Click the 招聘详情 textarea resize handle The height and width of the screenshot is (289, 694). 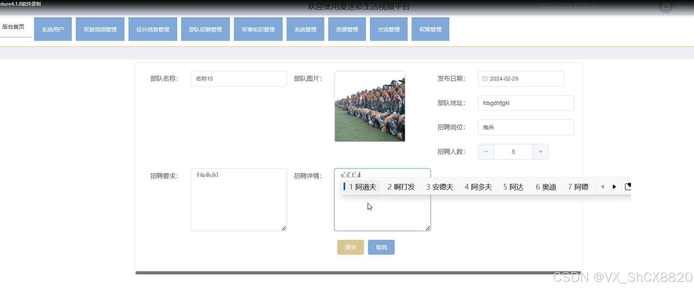click(428, 228)
